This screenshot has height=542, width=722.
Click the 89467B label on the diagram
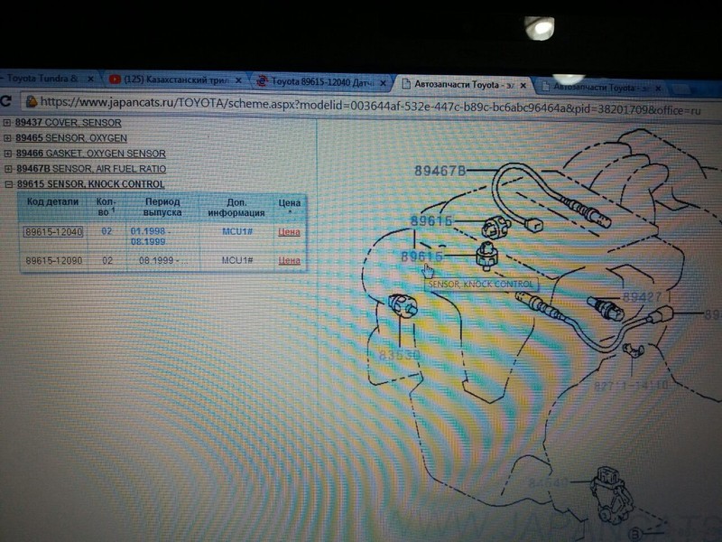click(x=440, y=171)
